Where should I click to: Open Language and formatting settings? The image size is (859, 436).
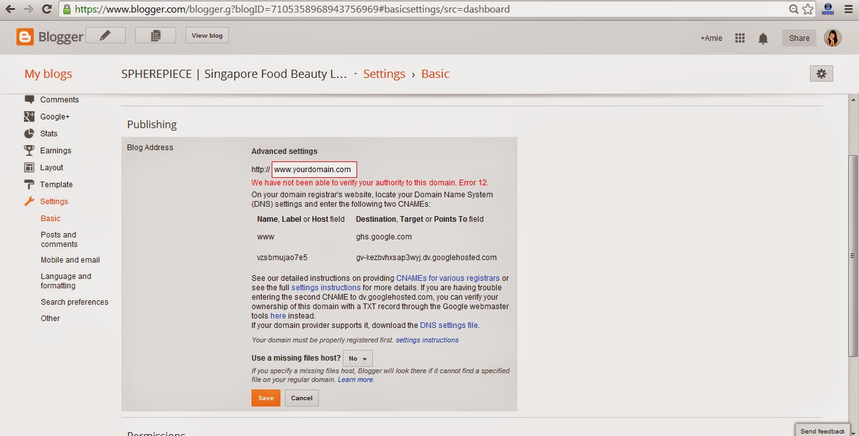tap(66, 281)
